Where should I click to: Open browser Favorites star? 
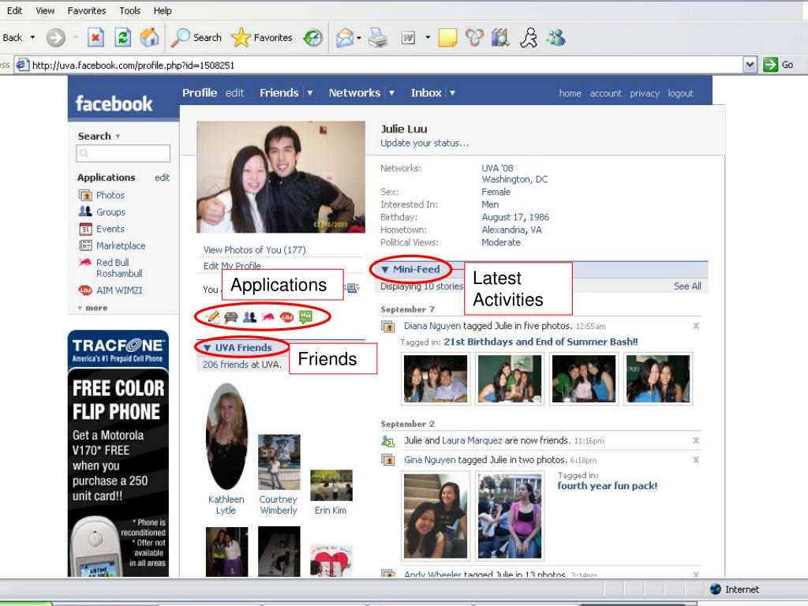262,38
